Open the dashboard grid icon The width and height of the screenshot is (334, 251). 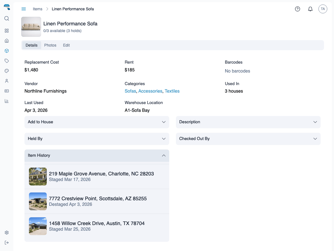pyautogui.click(x=7, y=31)
